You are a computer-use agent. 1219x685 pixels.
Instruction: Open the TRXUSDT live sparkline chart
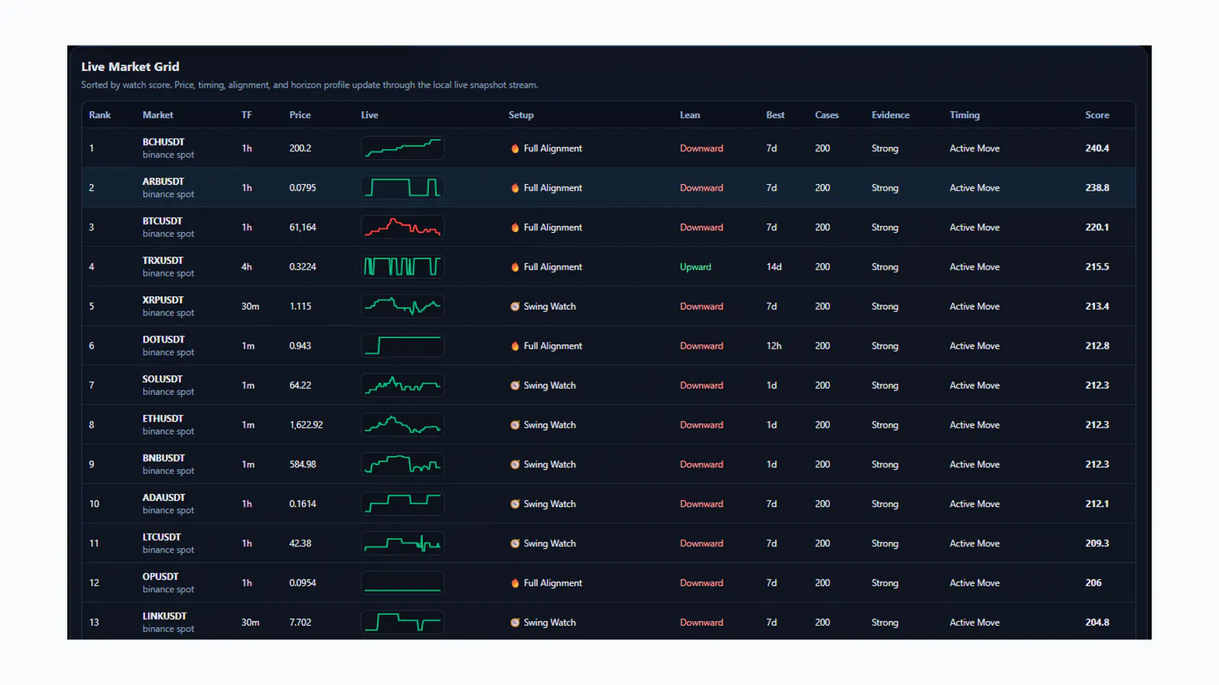(x=402, y=267)
